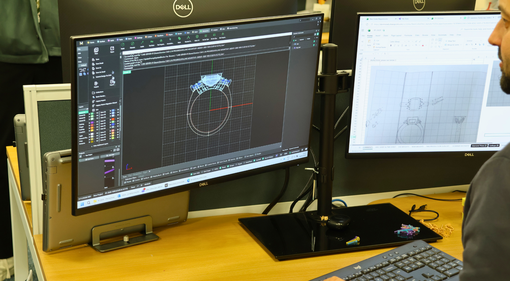Click the MatrixGold M logo icon
This screenshot has width=510, height=281.
81,43
